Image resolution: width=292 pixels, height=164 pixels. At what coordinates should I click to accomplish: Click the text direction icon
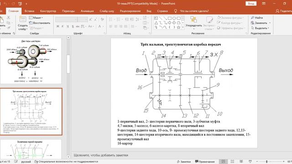tap(146, 18)
